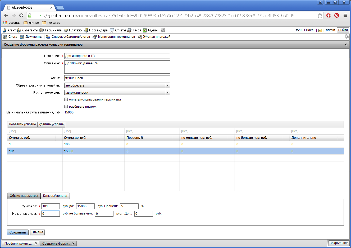
Task: Open the Касса menu
Action: coord(134,30)
